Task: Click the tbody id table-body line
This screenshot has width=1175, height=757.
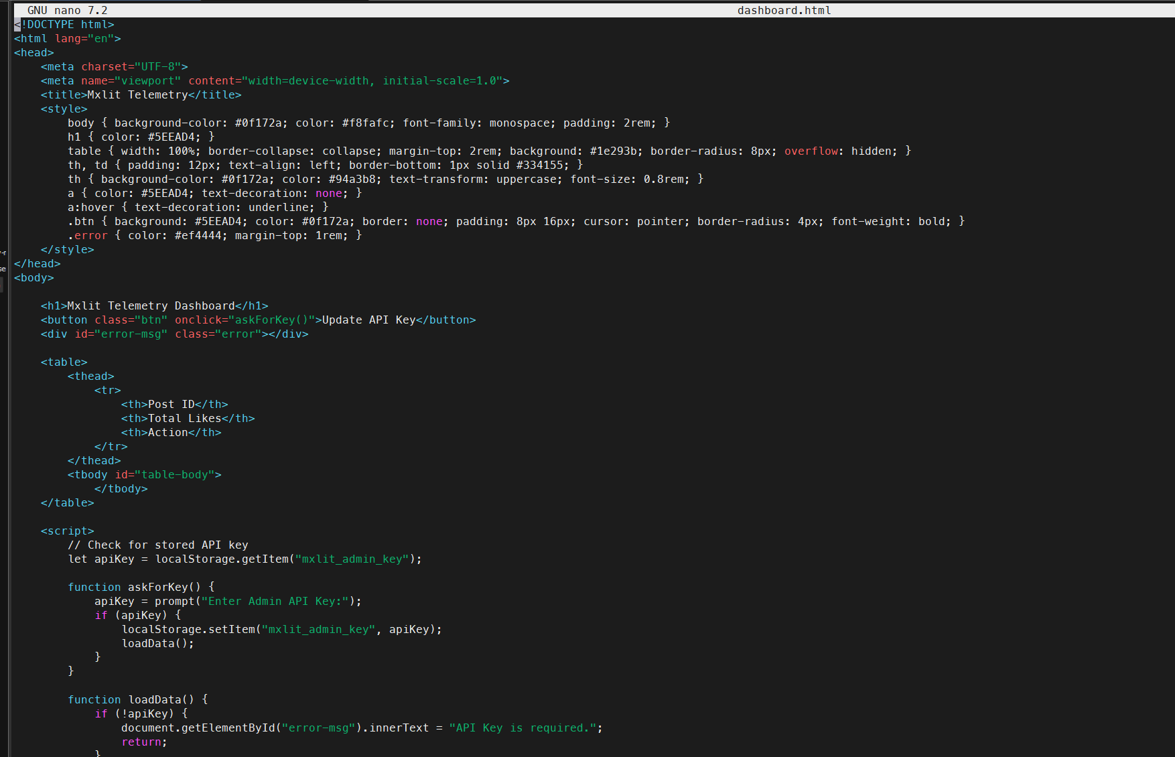Action: tap(144, 475)
